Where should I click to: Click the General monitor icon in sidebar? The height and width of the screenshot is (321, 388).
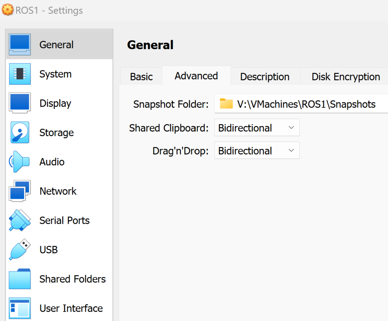coord(20,45)
